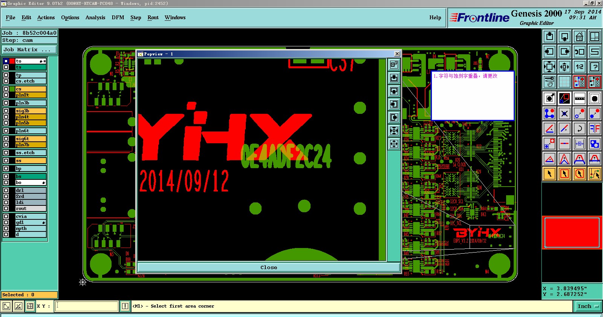Screen dimensions: 603x317
Task: Click the zoom out arrows icon in right toolbar
Action: click(565, 67)
